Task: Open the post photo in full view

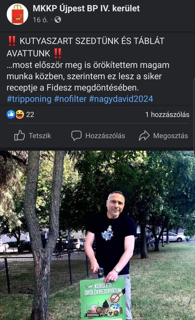Action: [97, 235]
